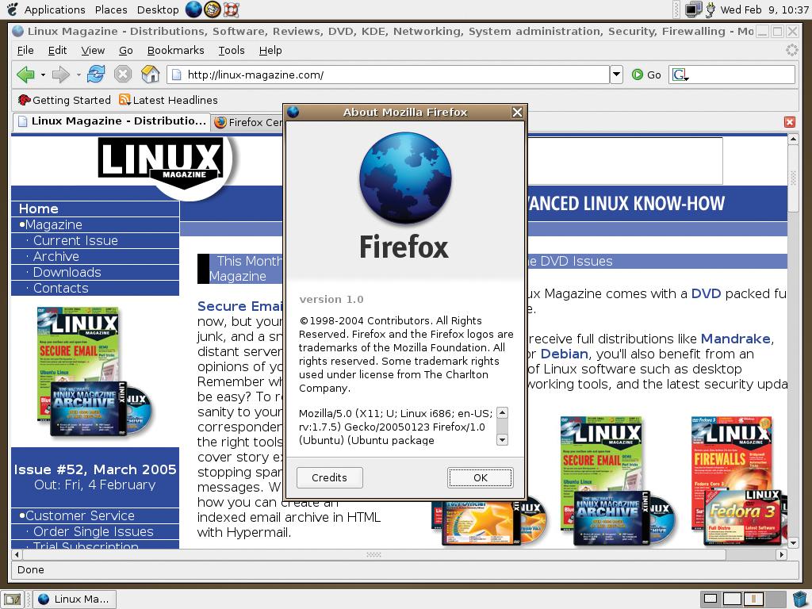This screenshot has height=609, width=812.
Task: Open the Edit menu
Action: (57, 50)
